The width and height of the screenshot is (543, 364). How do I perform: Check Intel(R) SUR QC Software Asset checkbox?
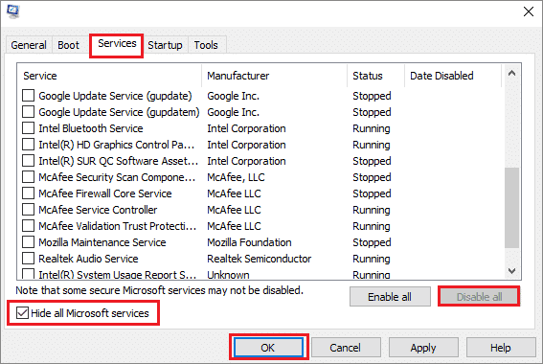pyautogui.click(x=28, y=160)
